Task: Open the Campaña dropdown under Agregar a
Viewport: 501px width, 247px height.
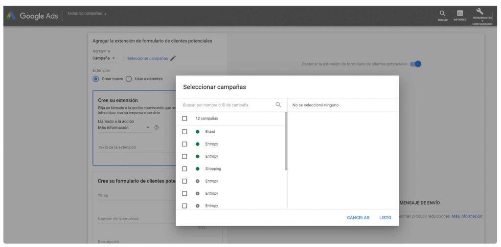Action: pos(104,58)
